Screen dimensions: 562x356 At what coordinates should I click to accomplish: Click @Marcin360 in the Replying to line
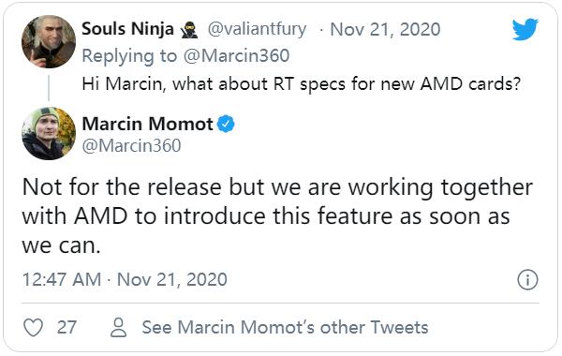click(237, 56)
